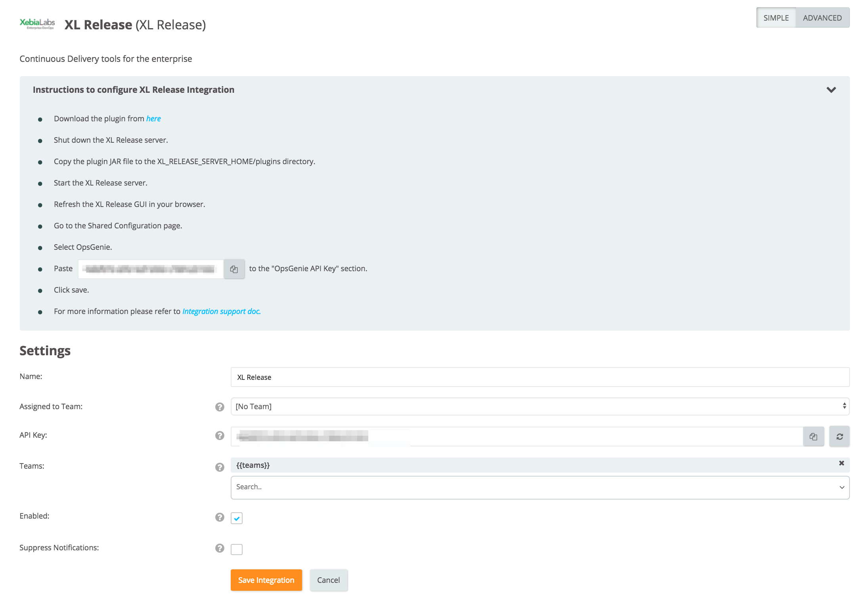Open the Assigned to Team dropdown
Viewport: 865px width, 609px height.
point(540,406)
